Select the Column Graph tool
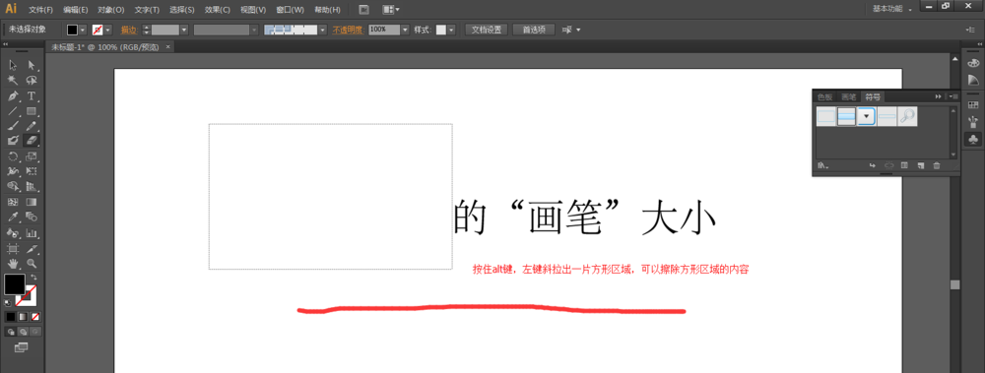Viewport: 985px width, 373px height. point(32,233)
